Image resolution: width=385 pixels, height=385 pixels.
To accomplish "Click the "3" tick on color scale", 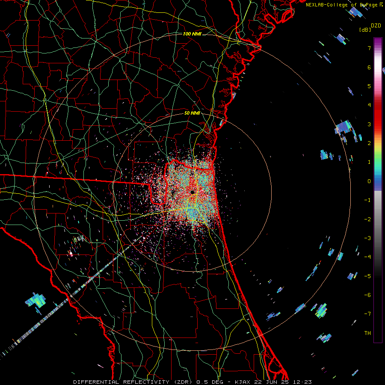I will pyautogui.click(x=369, y=124).
